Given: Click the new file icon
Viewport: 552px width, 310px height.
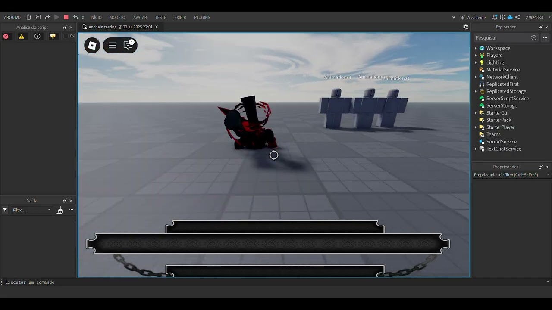Looking at the screenshot, I should 29,17.
